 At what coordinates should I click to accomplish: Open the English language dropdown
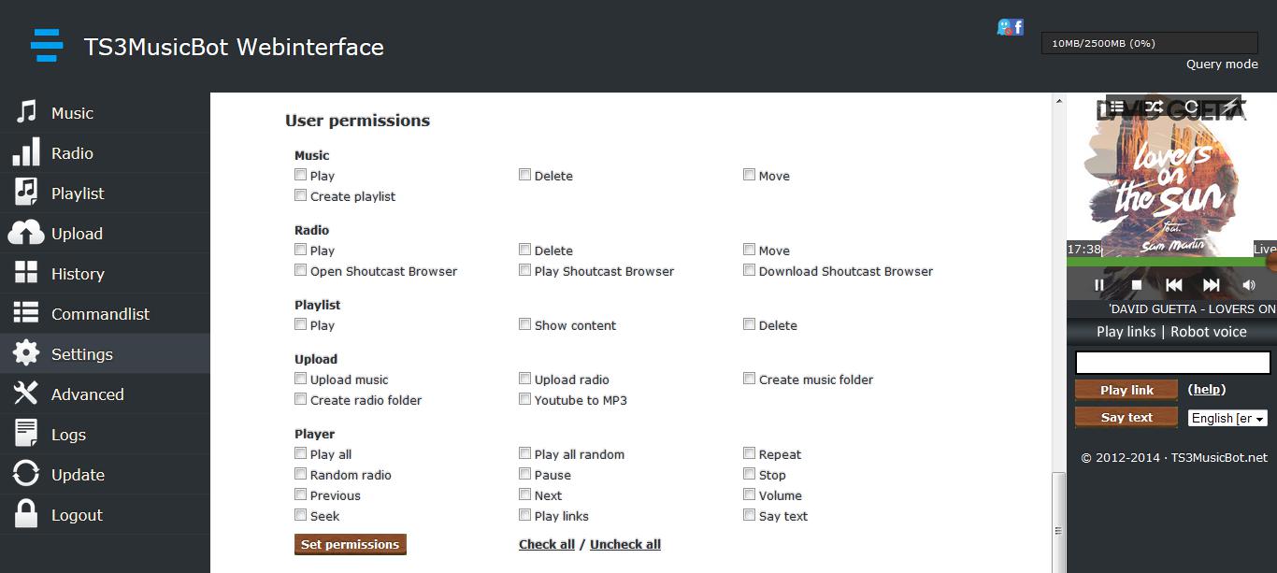point(1227,418)
